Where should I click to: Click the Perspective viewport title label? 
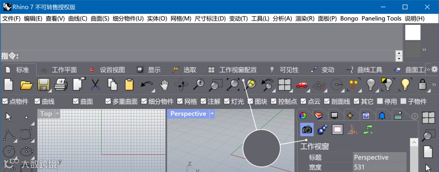[x=188, y=114]
